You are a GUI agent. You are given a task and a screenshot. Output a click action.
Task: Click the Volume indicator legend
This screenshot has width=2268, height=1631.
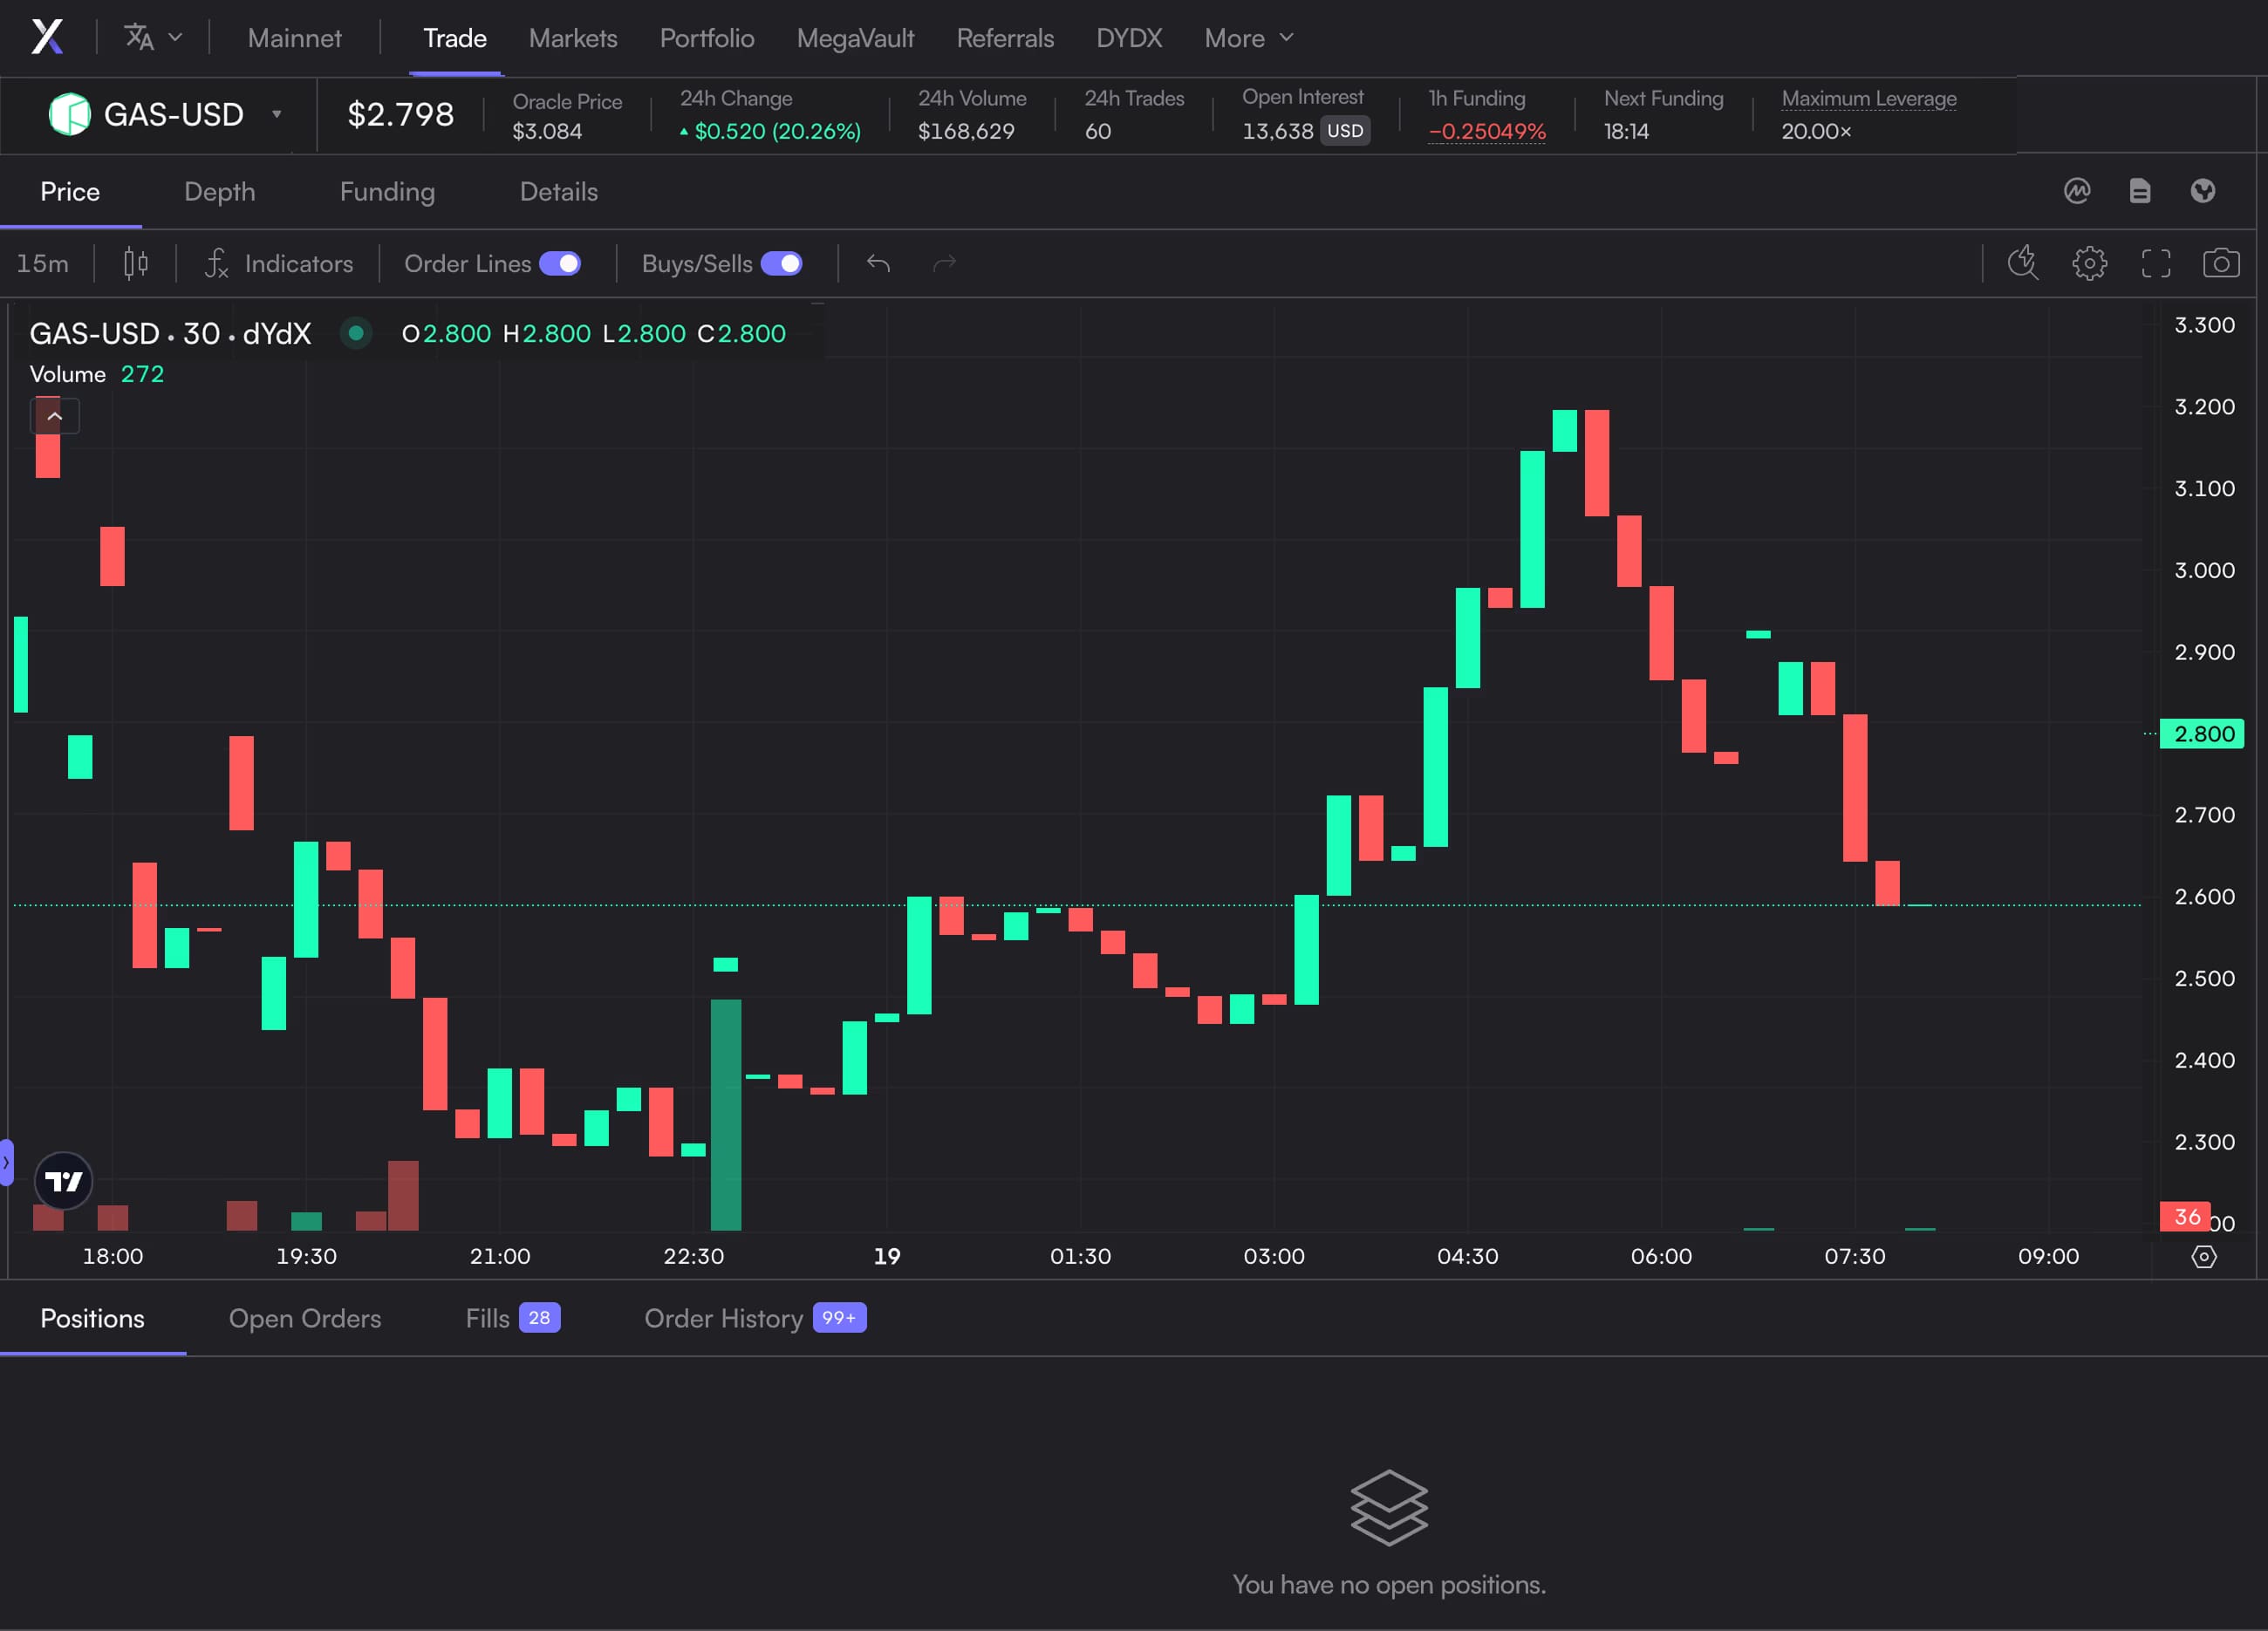[x=96, y=374]
